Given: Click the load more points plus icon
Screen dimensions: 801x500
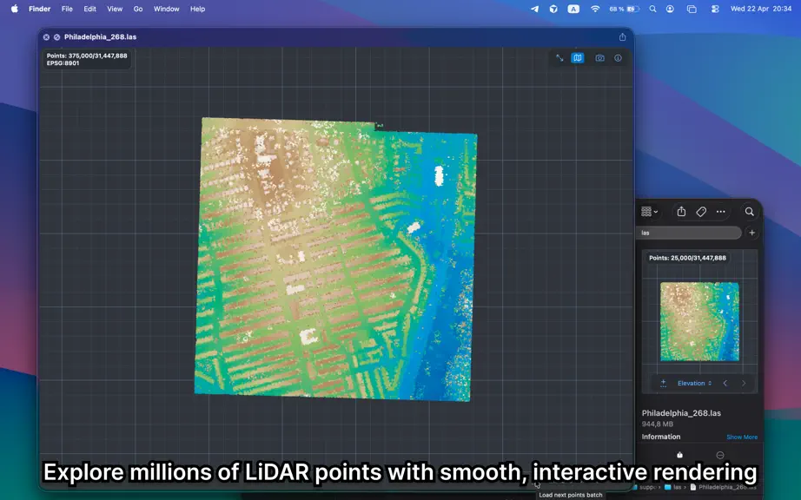Looking at the screenshot, I should [x=663, y=383].
